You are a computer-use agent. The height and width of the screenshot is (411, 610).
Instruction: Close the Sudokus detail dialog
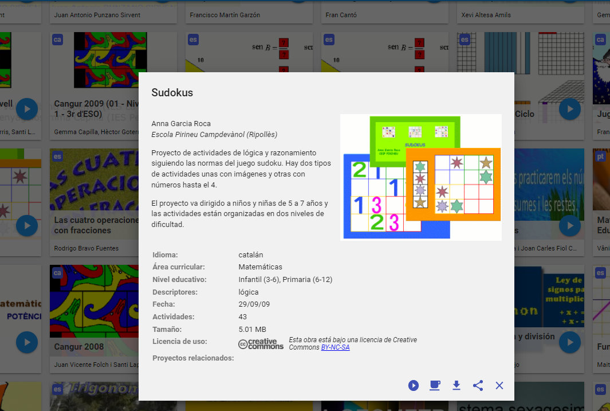(499, 385)
